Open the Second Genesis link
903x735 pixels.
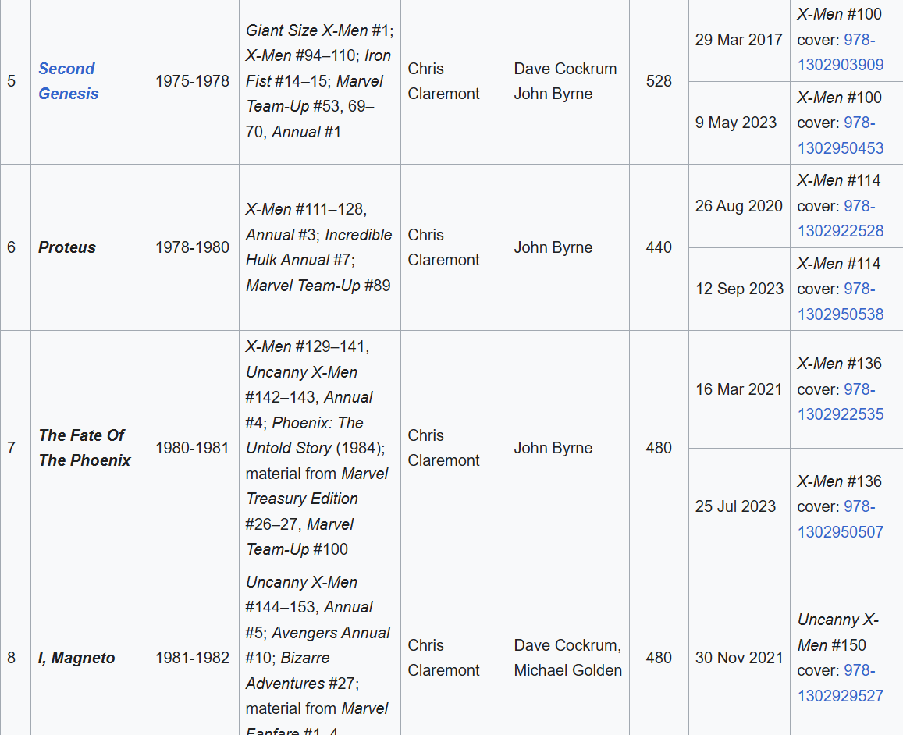(68, 81)
